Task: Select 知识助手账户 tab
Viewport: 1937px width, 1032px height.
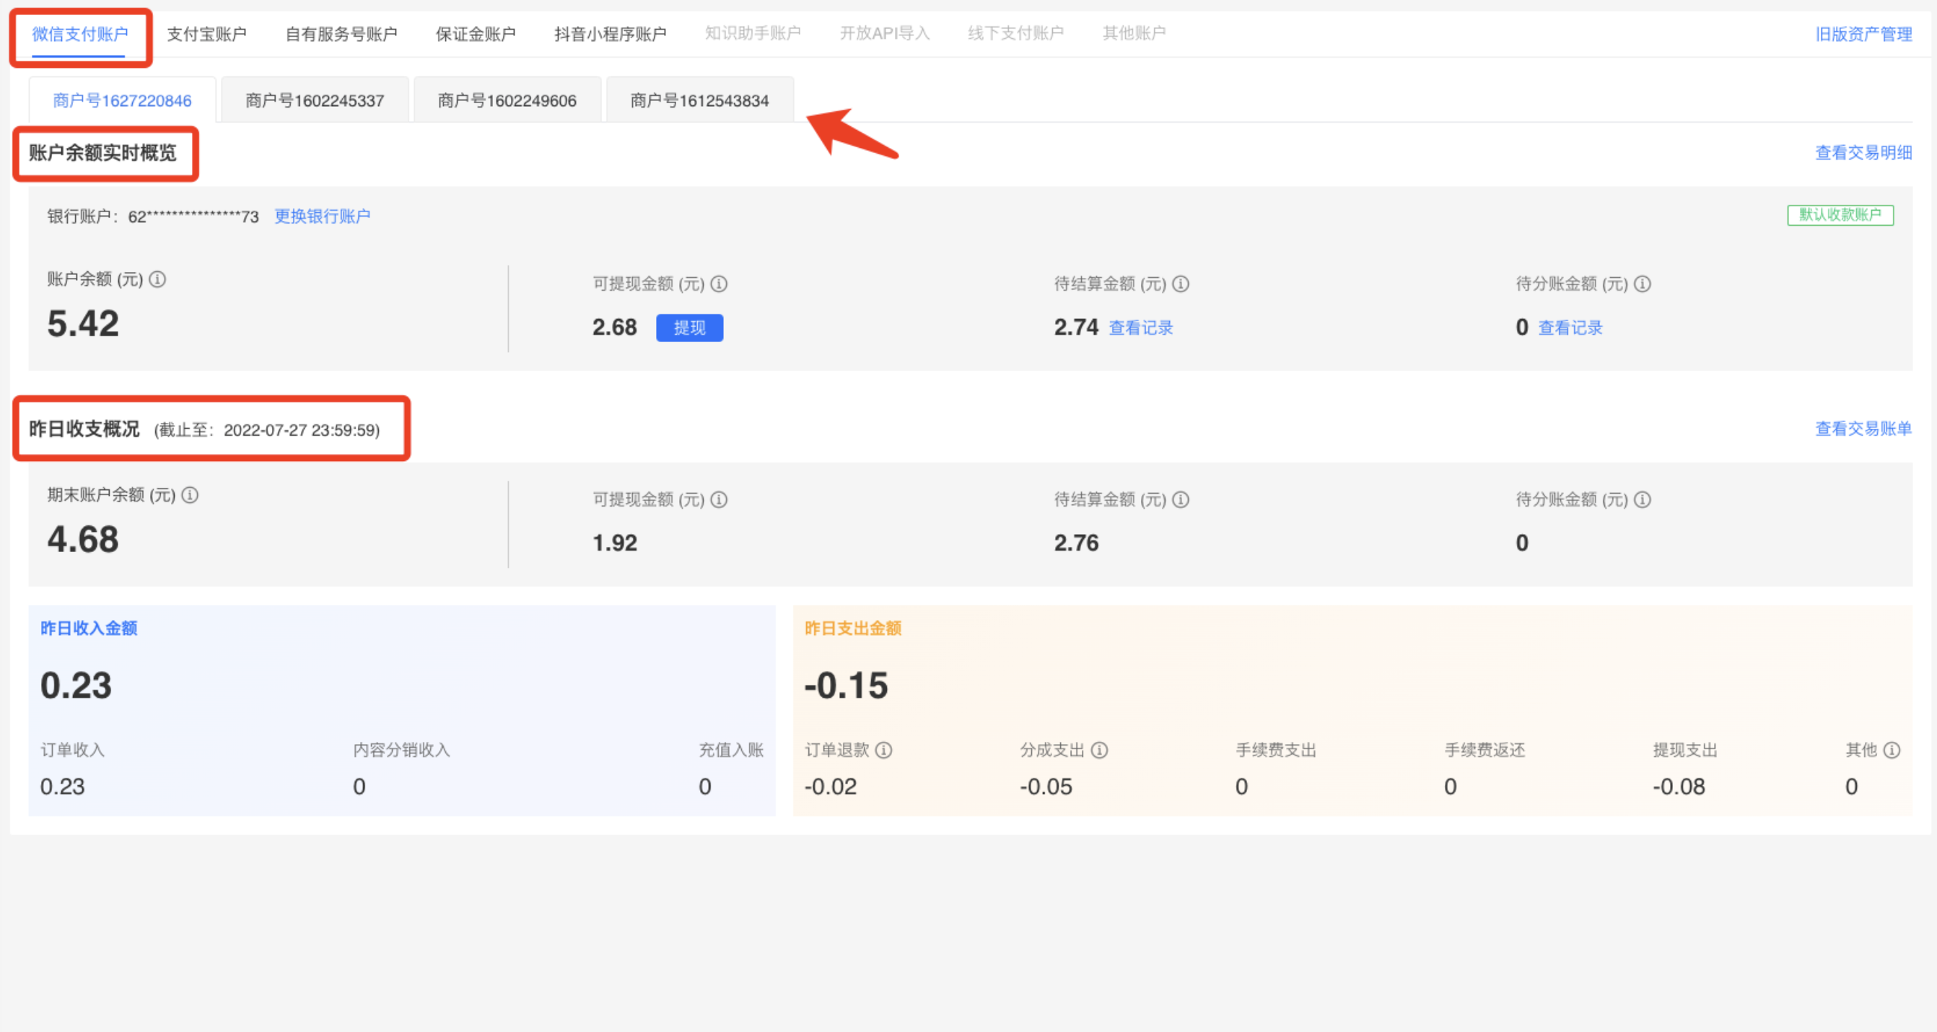Action: point(753,34)
